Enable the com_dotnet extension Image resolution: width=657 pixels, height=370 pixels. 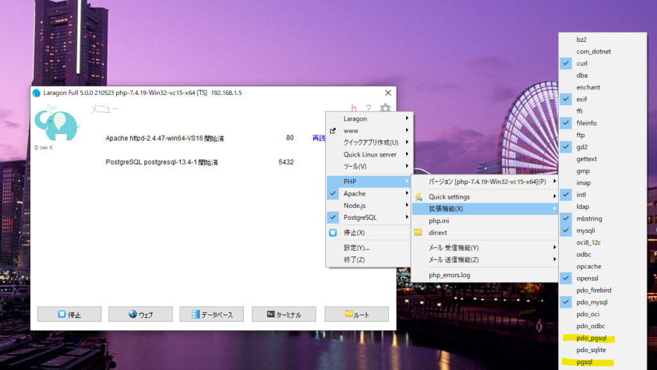pos(602,51)
